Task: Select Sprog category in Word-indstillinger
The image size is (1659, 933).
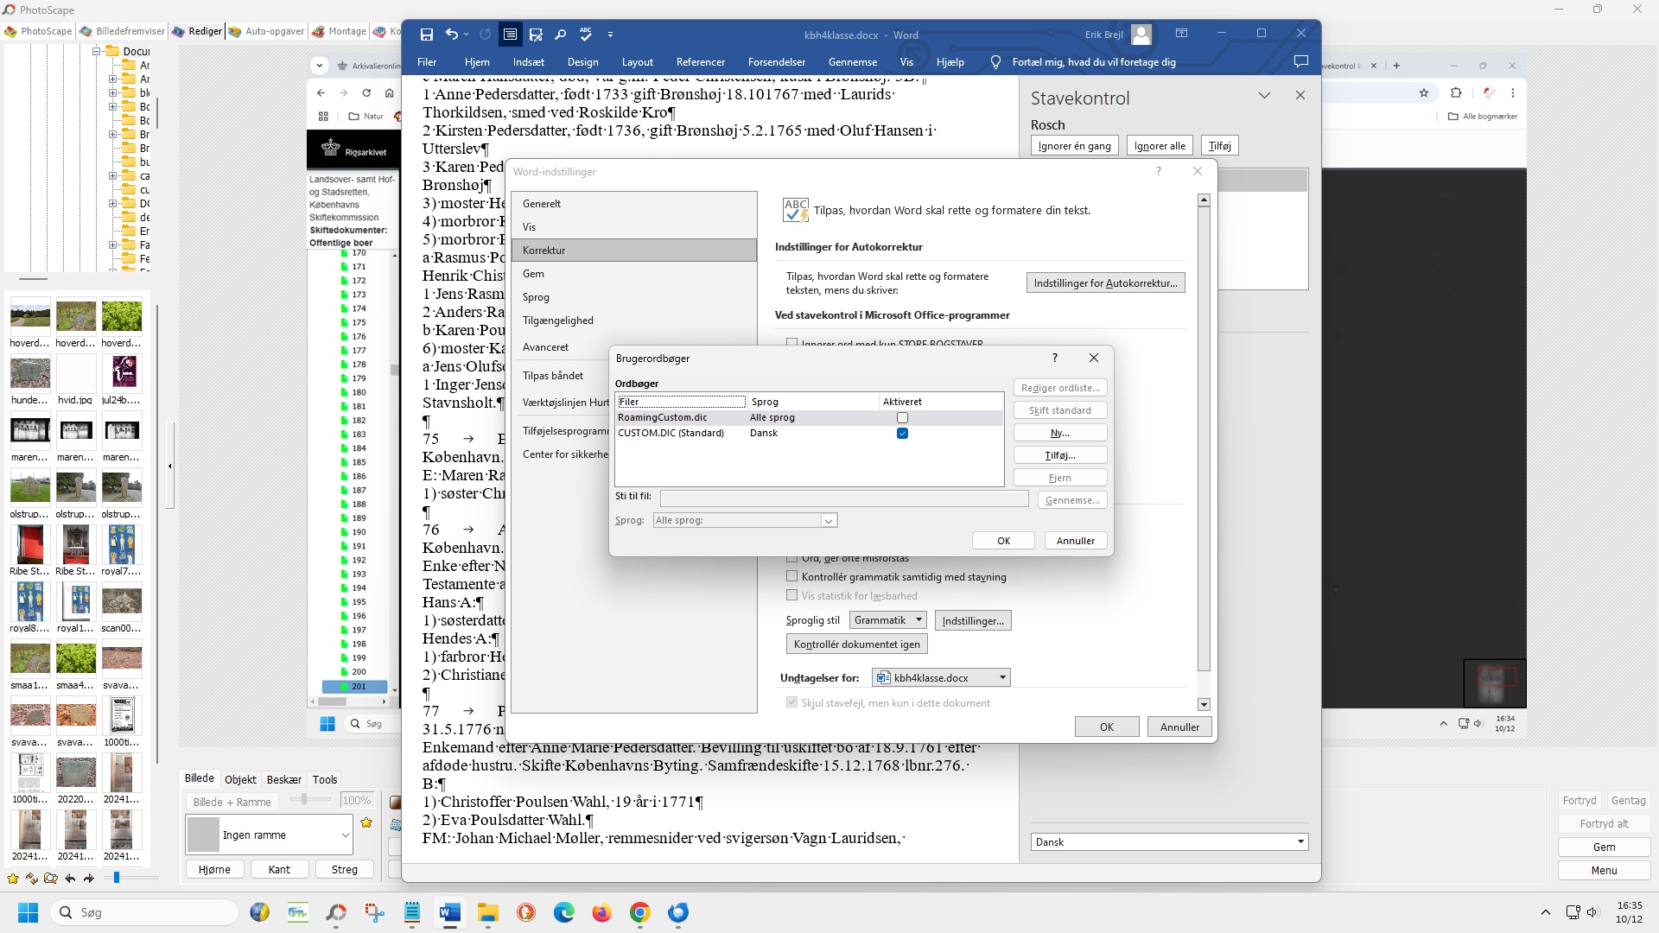Action: (634, 297)
